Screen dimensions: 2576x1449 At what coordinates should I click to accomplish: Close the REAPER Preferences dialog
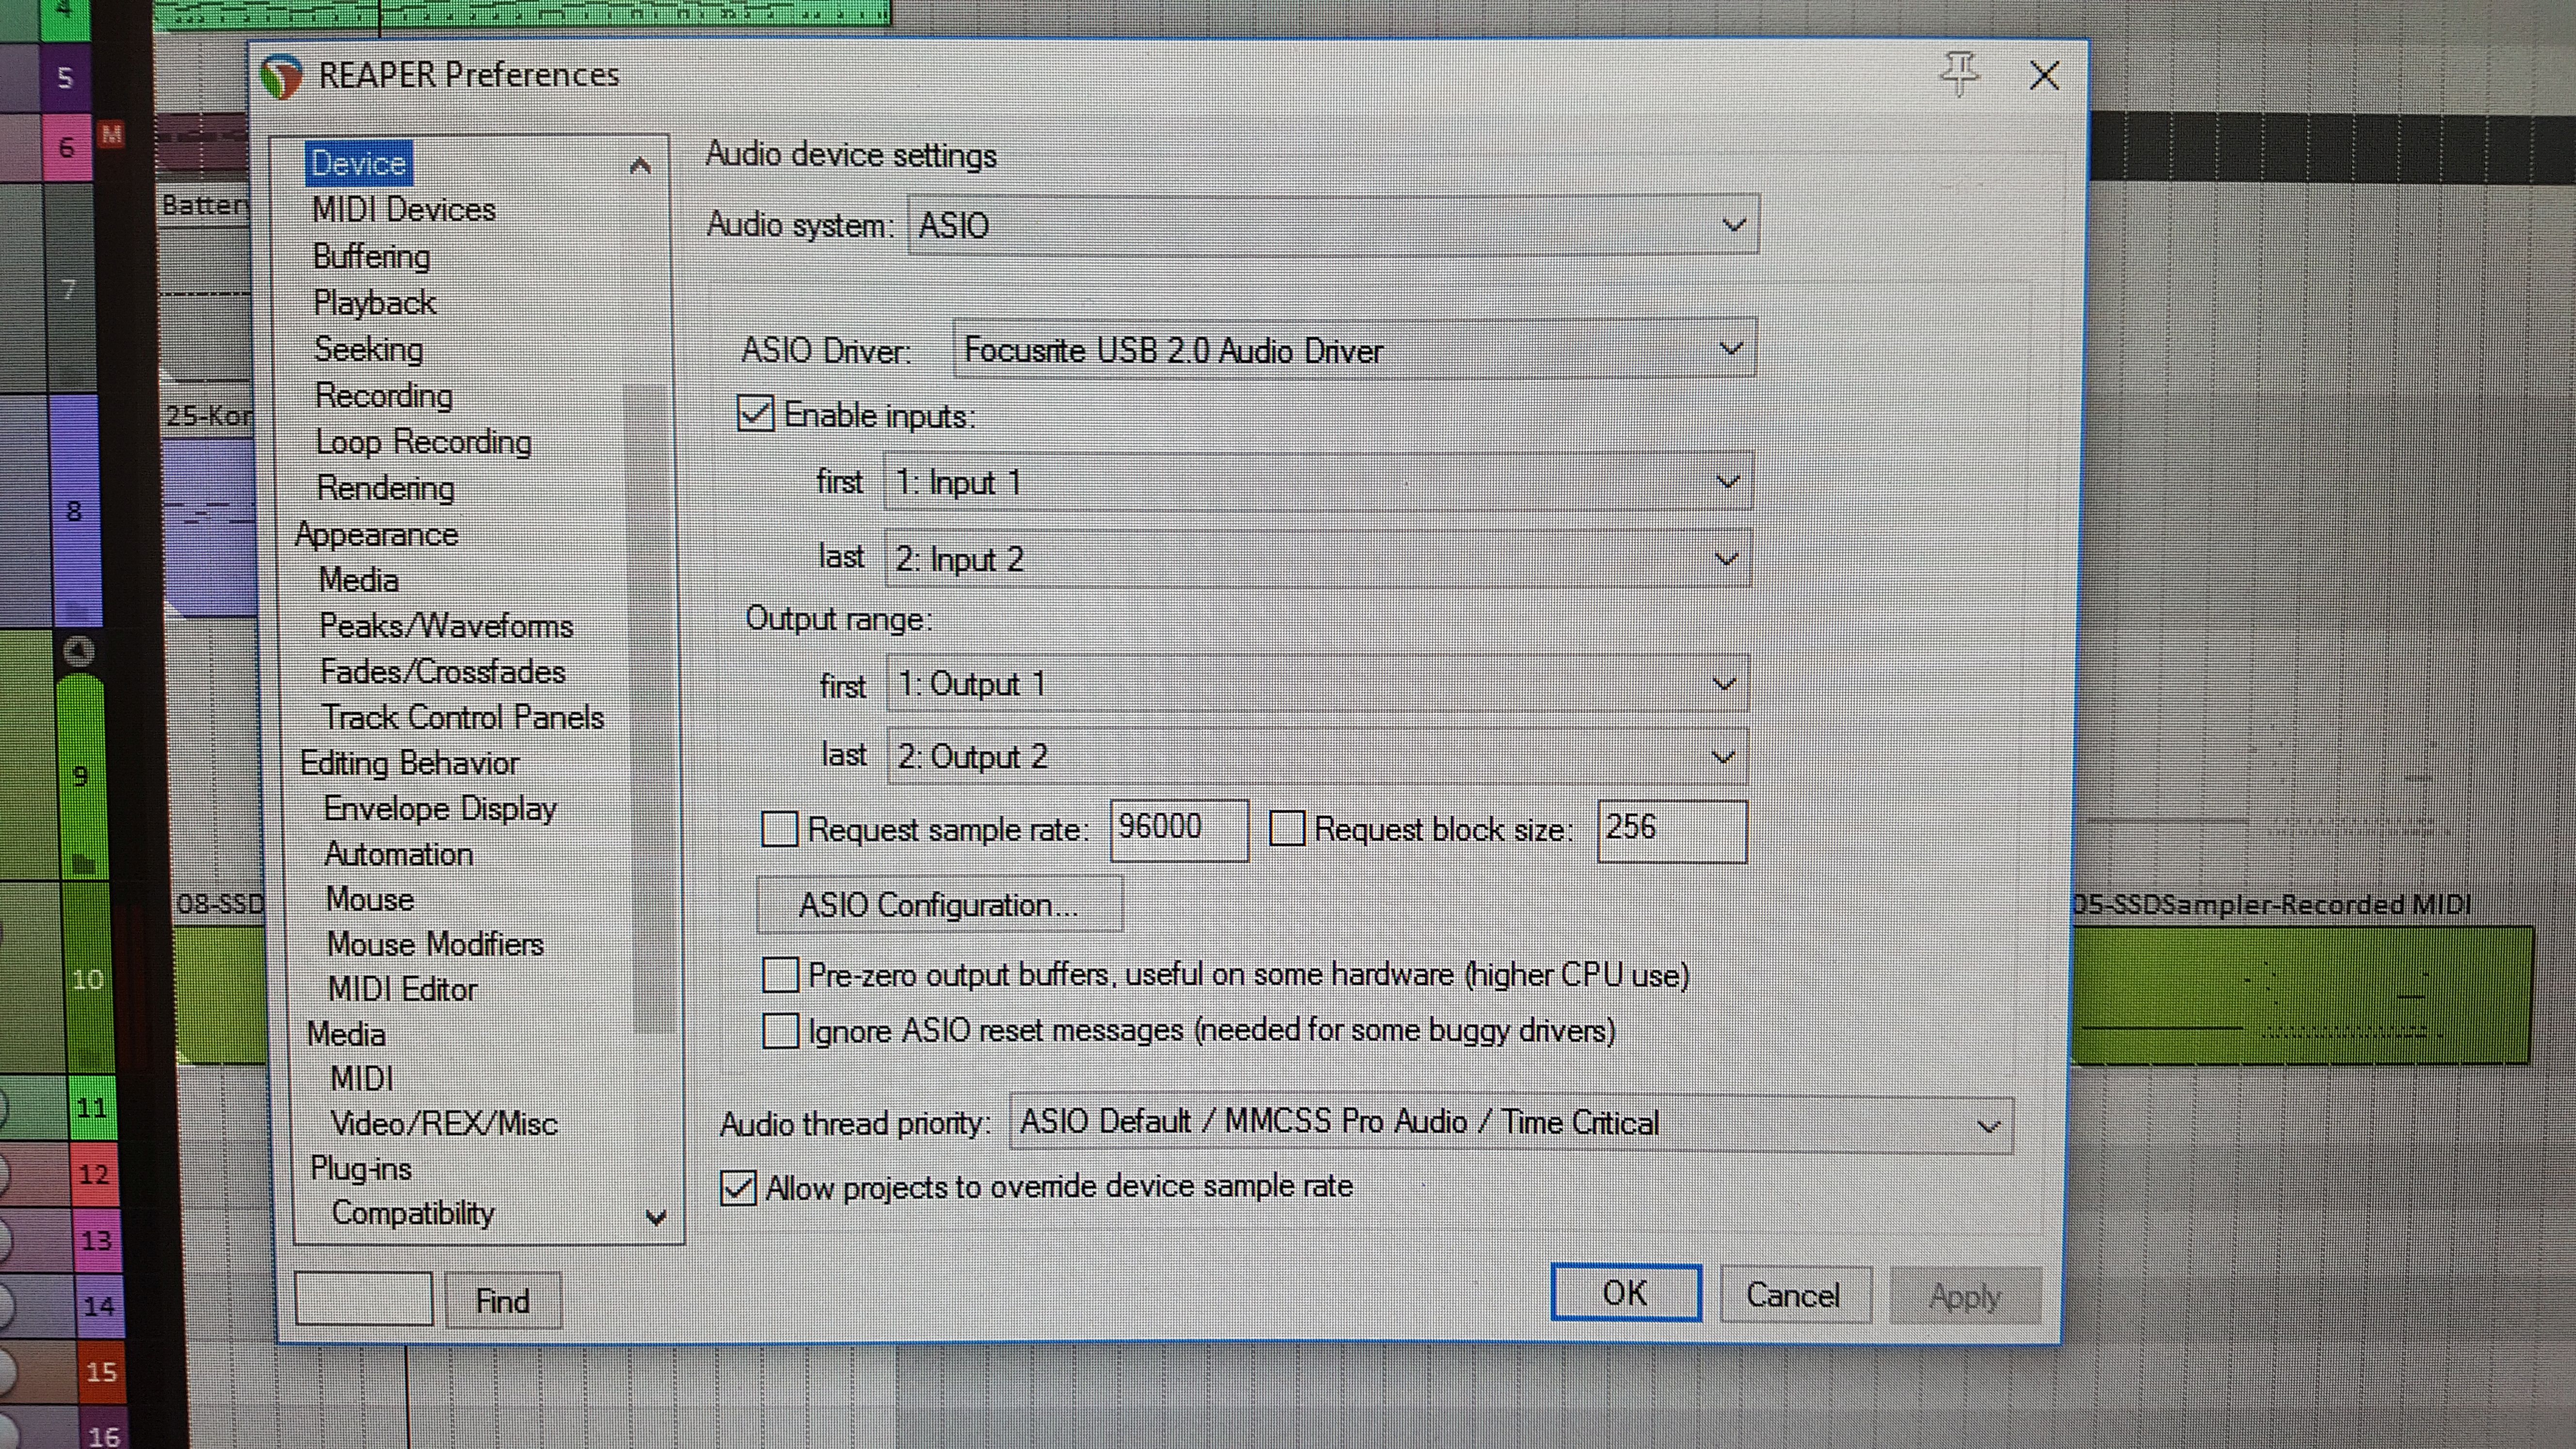click(2044, 75)
